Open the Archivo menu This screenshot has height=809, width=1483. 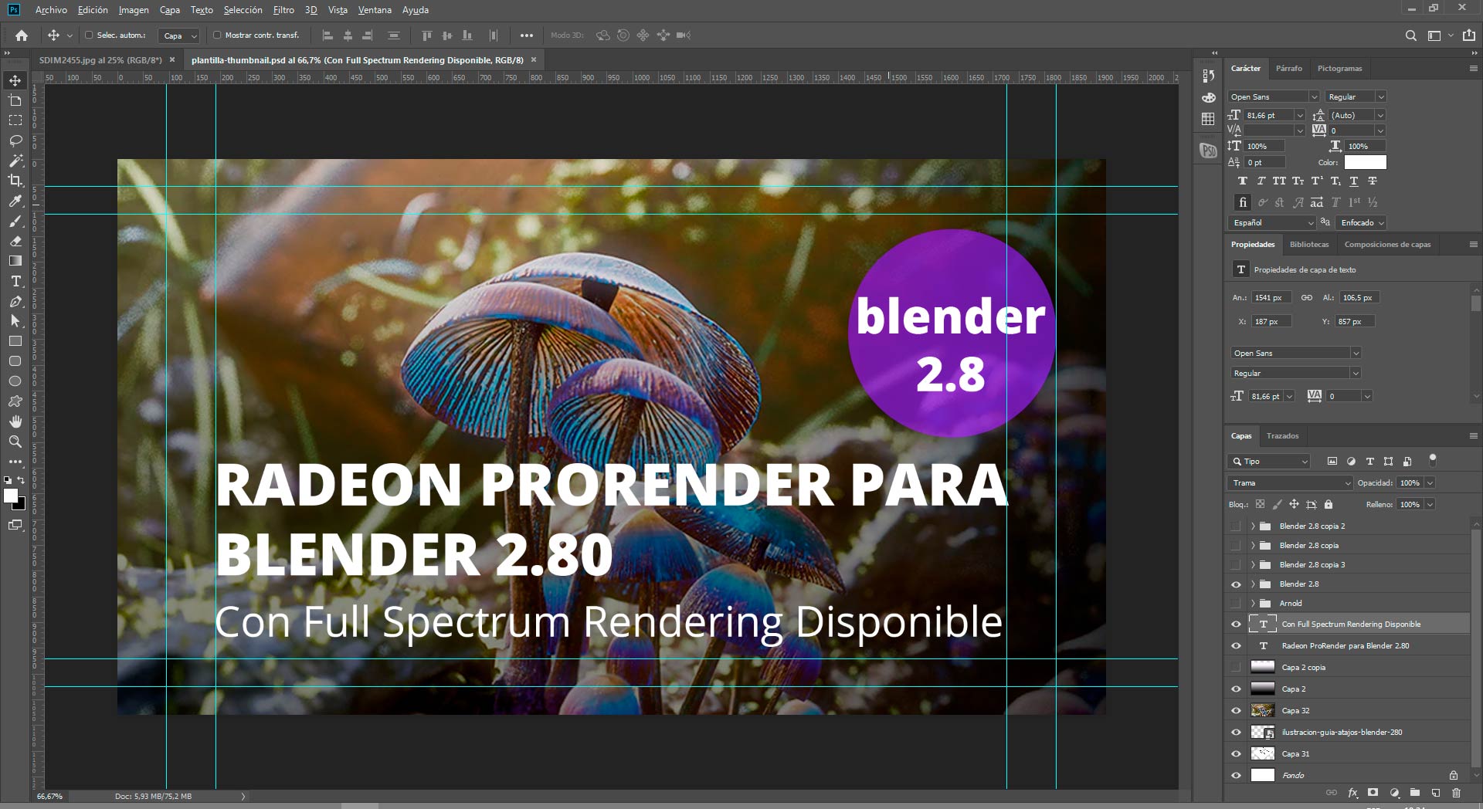point(51,10)
